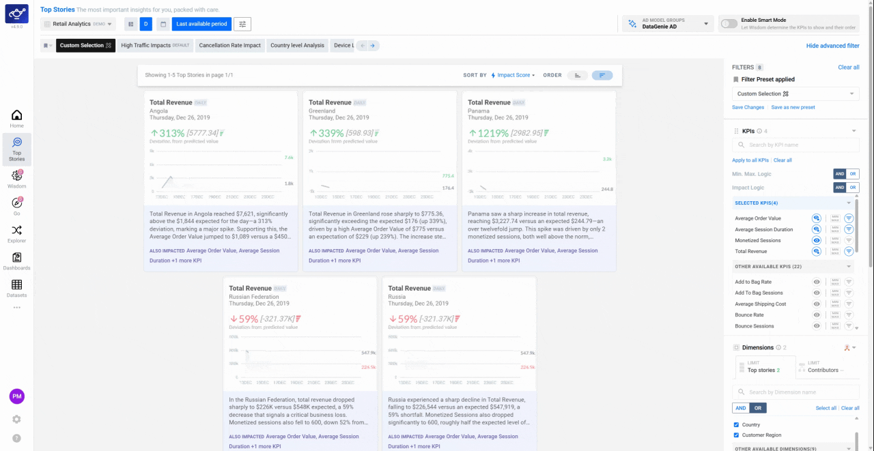Toggle visibility of Average Shipping Cost
Viewport: 874px width, 451px height.
click(816, 304)
